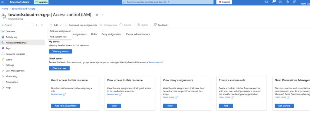310x137 pixels.
Task: Open Learn more in deny assignments card
Action: (170, 97)
